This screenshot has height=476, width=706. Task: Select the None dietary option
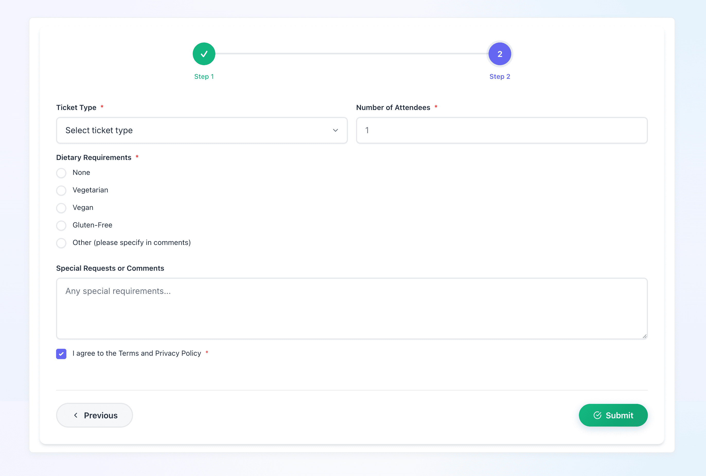(x=61, y=173)
